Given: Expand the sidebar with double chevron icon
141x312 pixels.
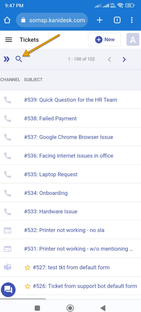Looking at the screenshot, I should [7, 59].
